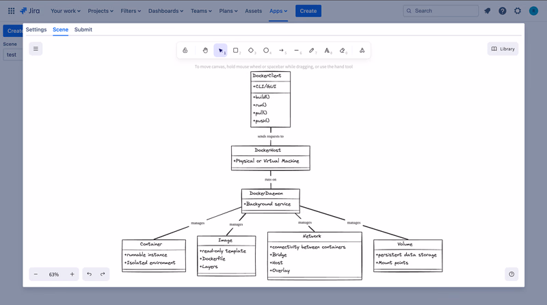Toggle the canvas lock tool
Image resolution: width=547 pixels, height=305 pixels.
pos(185,51)
